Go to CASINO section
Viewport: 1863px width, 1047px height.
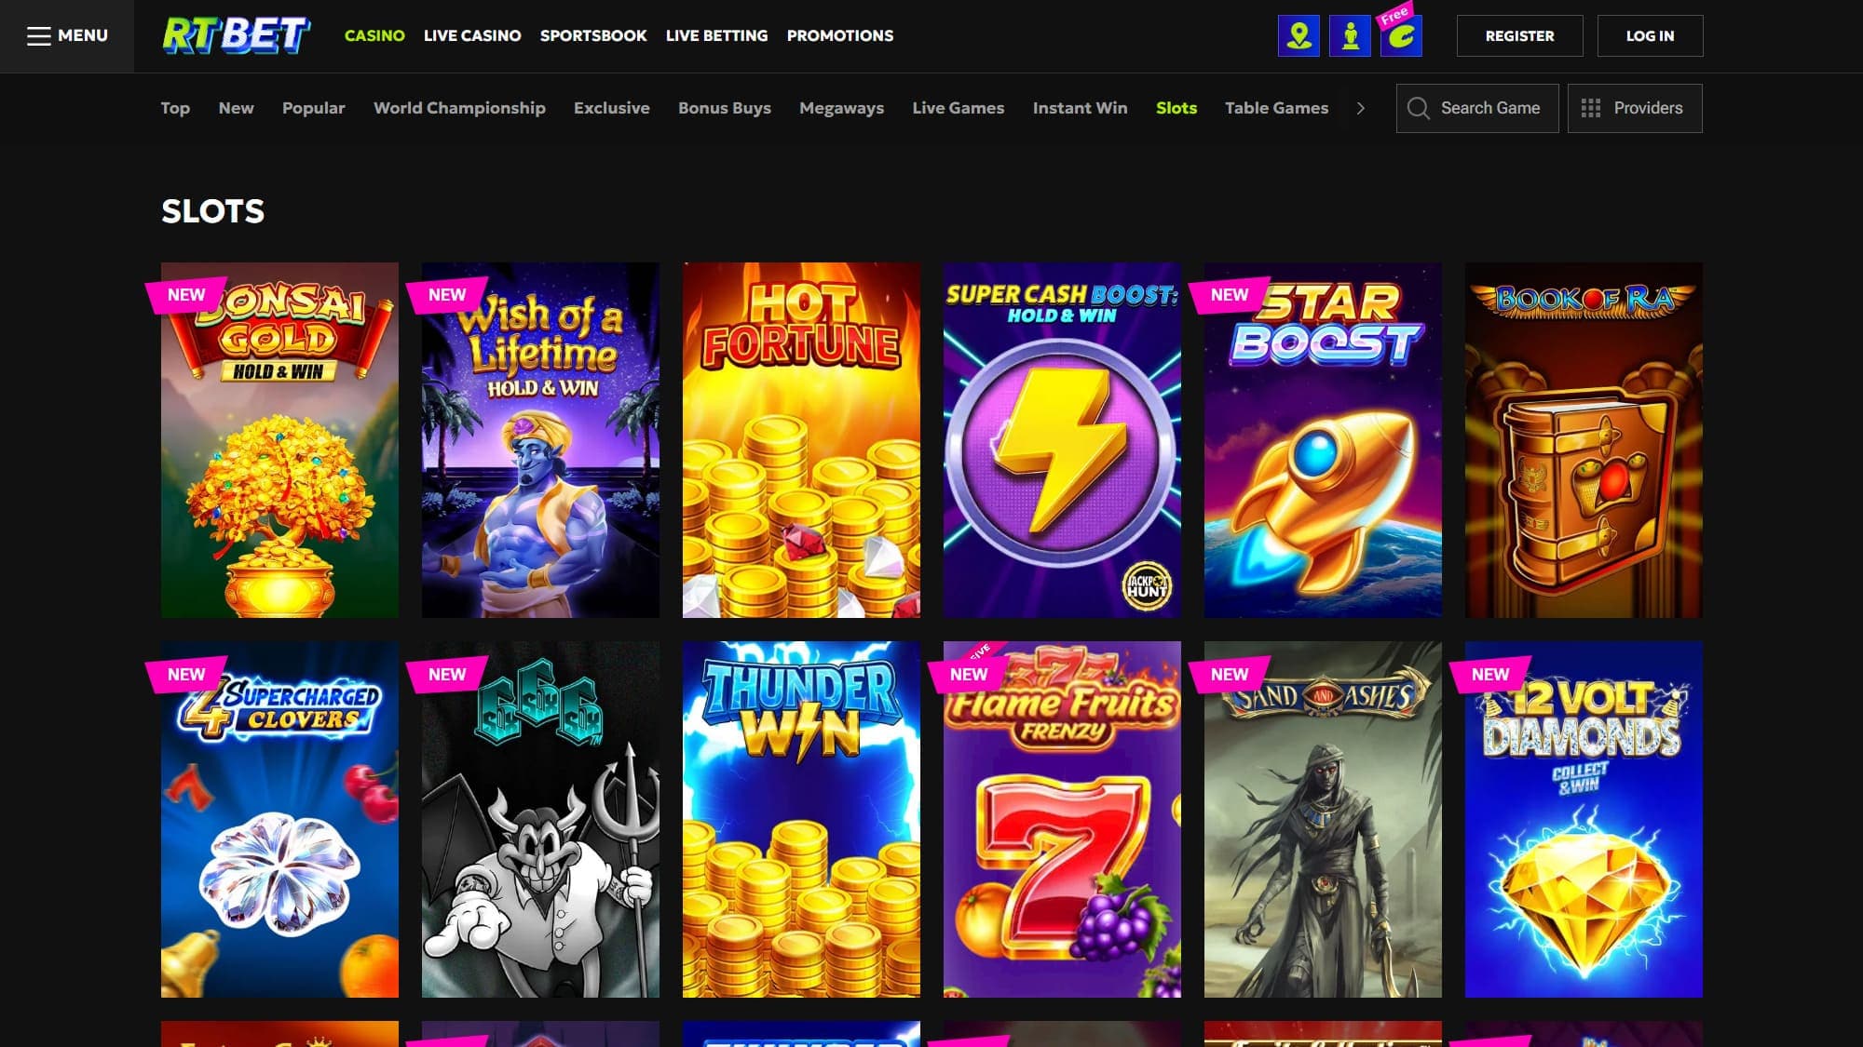374,35
